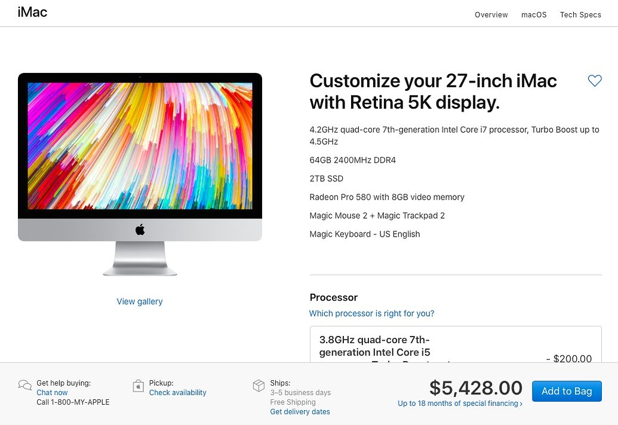Viewport: 618px width, 425px height.
Task: Click the iMac product image
Action: click(x=140, y=174)
